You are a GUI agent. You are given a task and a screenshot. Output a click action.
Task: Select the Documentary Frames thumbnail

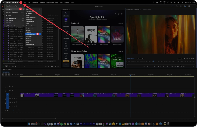click(x=91, y=34)
